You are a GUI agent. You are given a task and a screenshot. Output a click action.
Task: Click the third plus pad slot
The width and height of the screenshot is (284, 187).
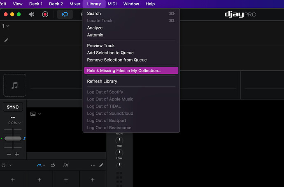[66, 180]
